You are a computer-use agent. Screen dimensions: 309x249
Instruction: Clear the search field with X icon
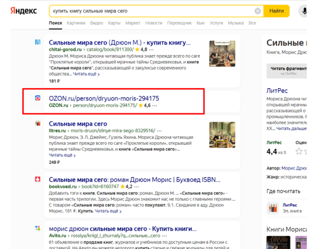click(x=257, y=11)
